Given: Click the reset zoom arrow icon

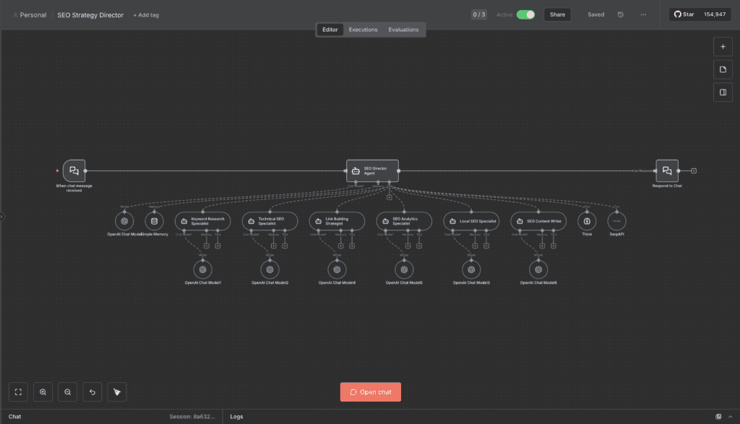Looking at the screenshot, I should point(92,391).
